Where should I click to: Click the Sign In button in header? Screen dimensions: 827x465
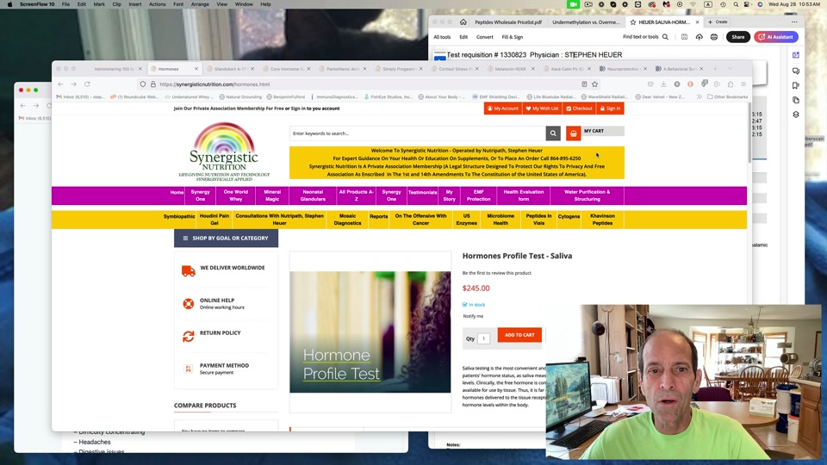pyautogui.click(x=610, y=108)
